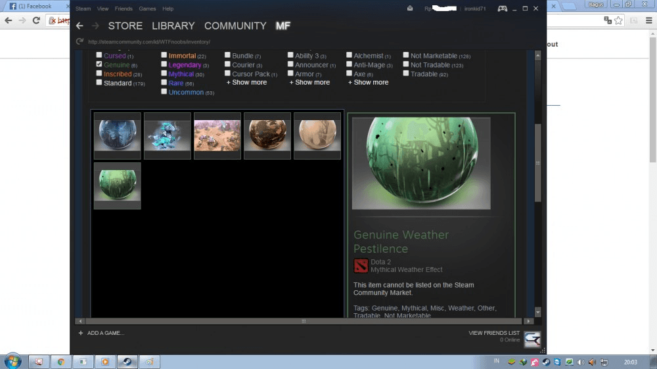Viewport: 657px width, 369px height.
Task: Check the Anti-Mage hero filter
Action: (x=349, y=64)
